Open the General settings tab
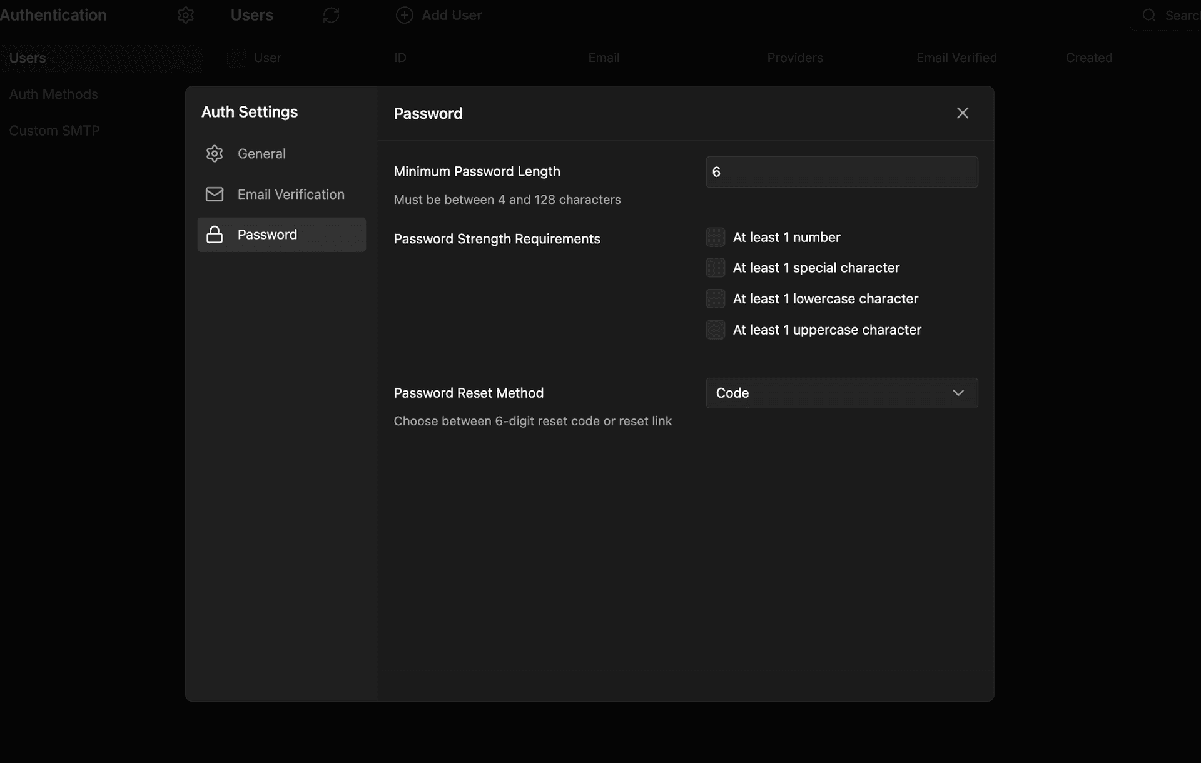 point(281,153)
